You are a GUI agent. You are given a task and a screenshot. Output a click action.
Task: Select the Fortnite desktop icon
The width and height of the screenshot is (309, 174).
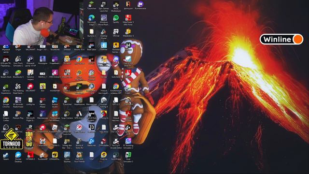(x=104, y=46)
